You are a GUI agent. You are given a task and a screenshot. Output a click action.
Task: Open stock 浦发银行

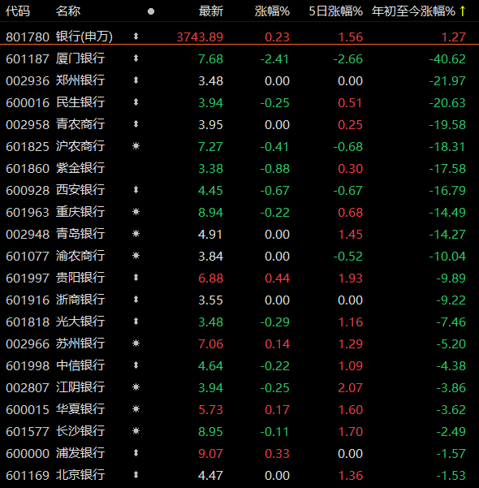80,453
